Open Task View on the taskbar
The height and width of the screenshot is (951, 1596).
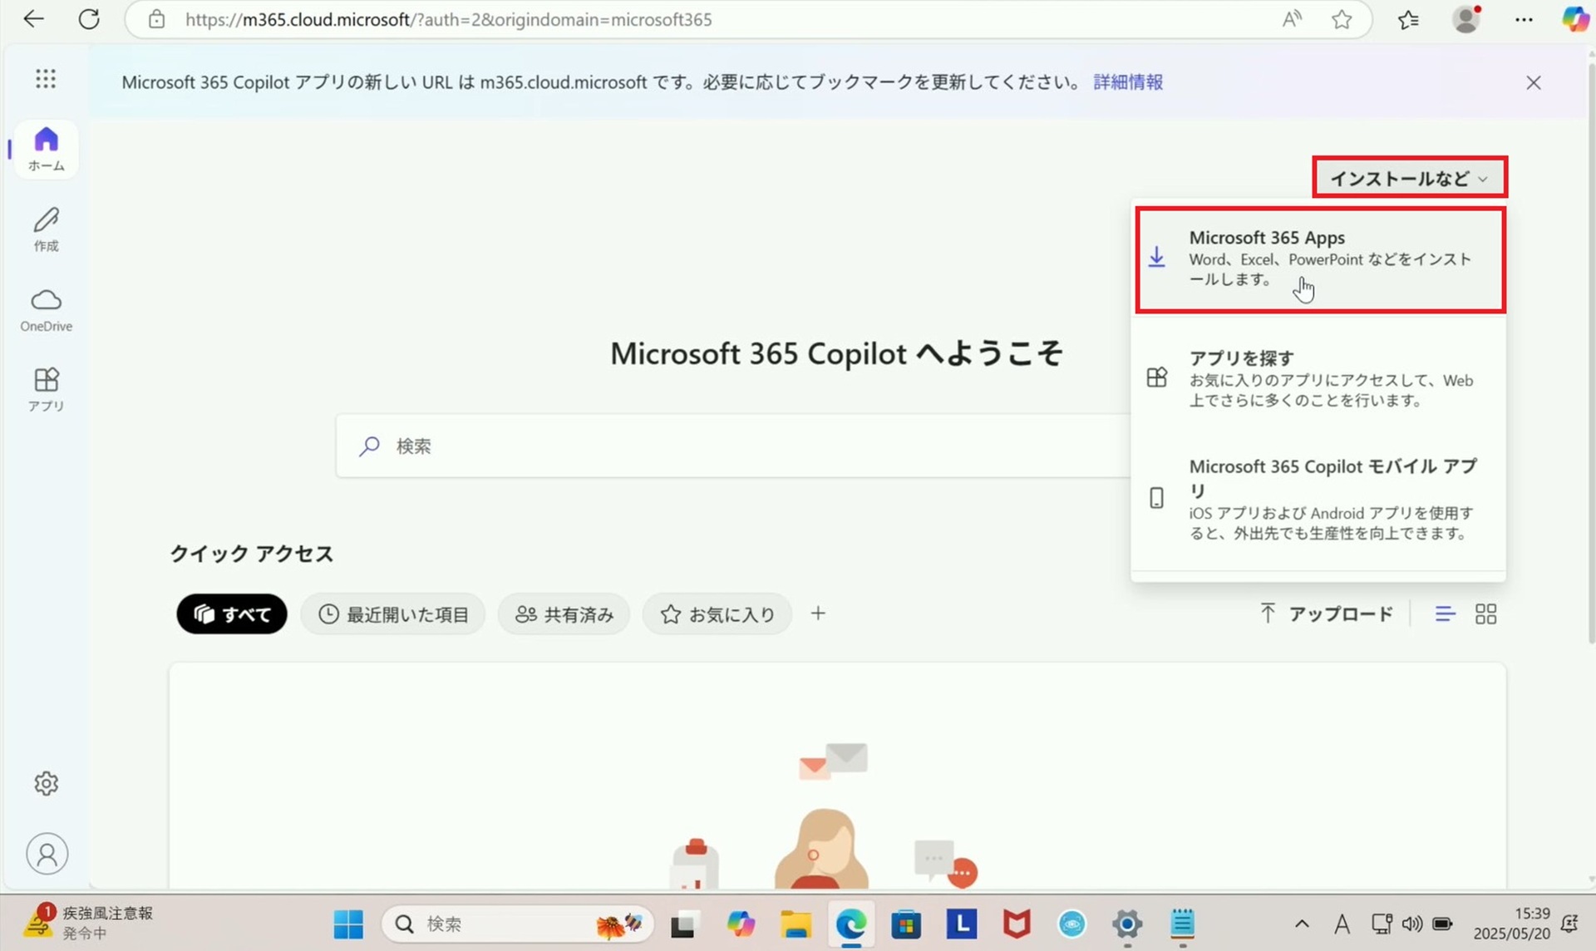click(x=682, y=924)
